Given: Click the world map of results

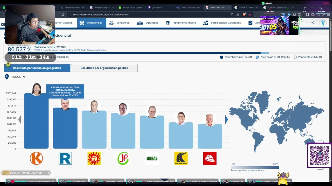Looking at the screenshot, I should pyautogui.click(x=276, y=121).
